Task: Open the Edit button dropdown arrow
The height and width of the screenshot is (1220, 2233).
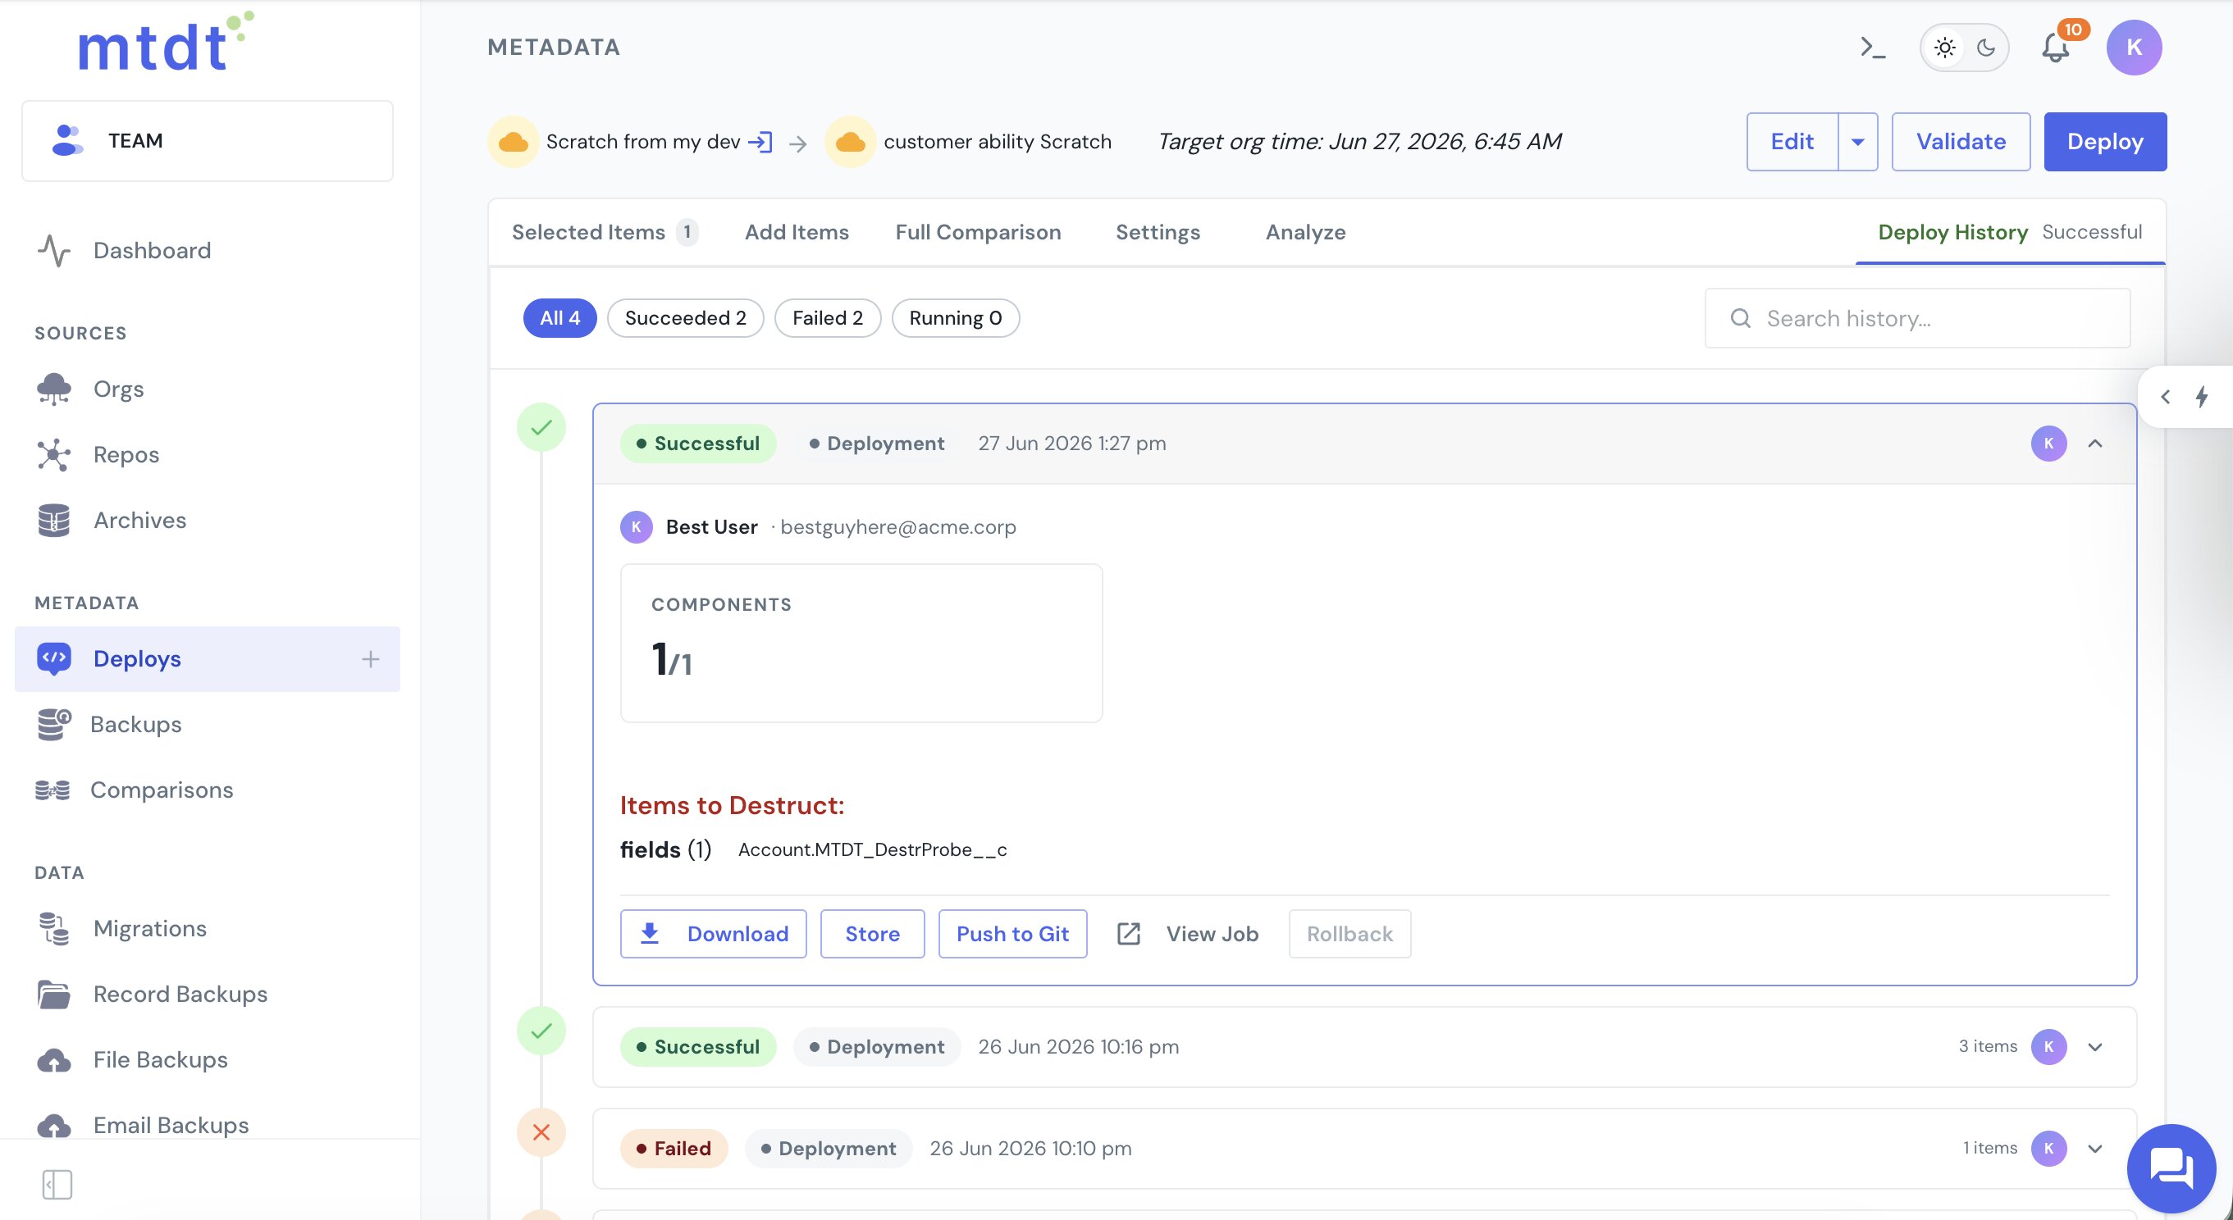Action: point(1857,142)
